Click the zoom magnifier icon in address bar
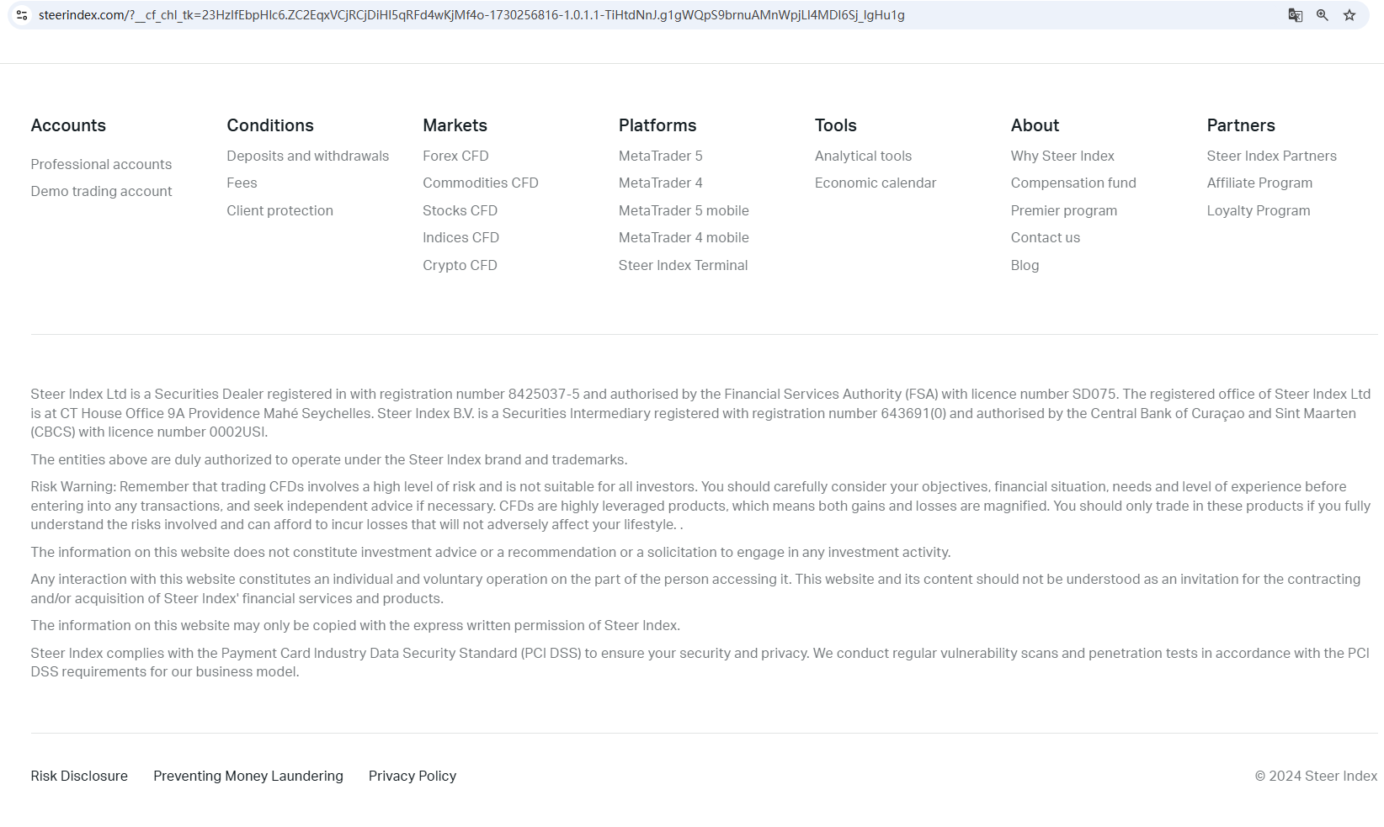This screenshot has width=1384, height=827. tap(1322, 15)
